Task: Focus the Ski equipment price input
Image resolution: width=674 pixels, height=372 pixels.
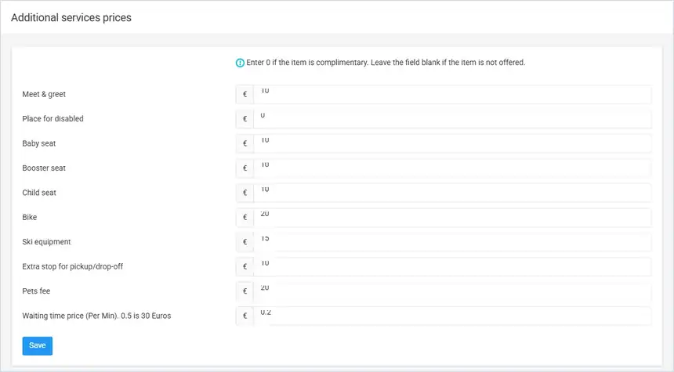Action: click(x=452, y=242)
